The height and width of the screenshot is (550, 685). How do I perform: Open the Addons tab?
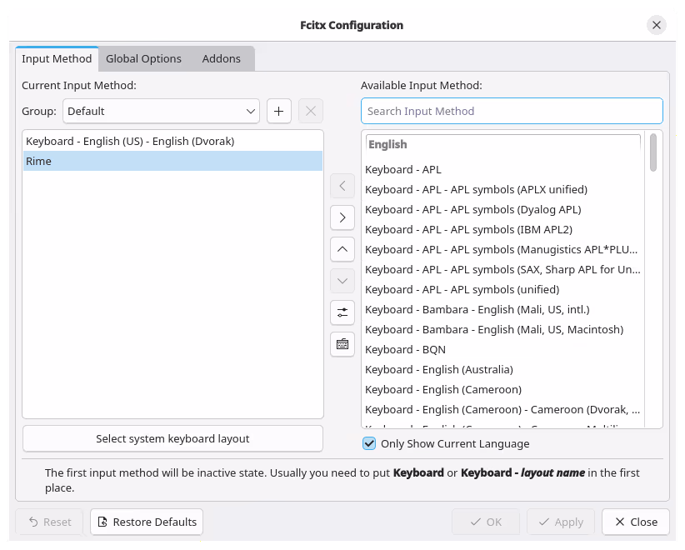(221, 58)
